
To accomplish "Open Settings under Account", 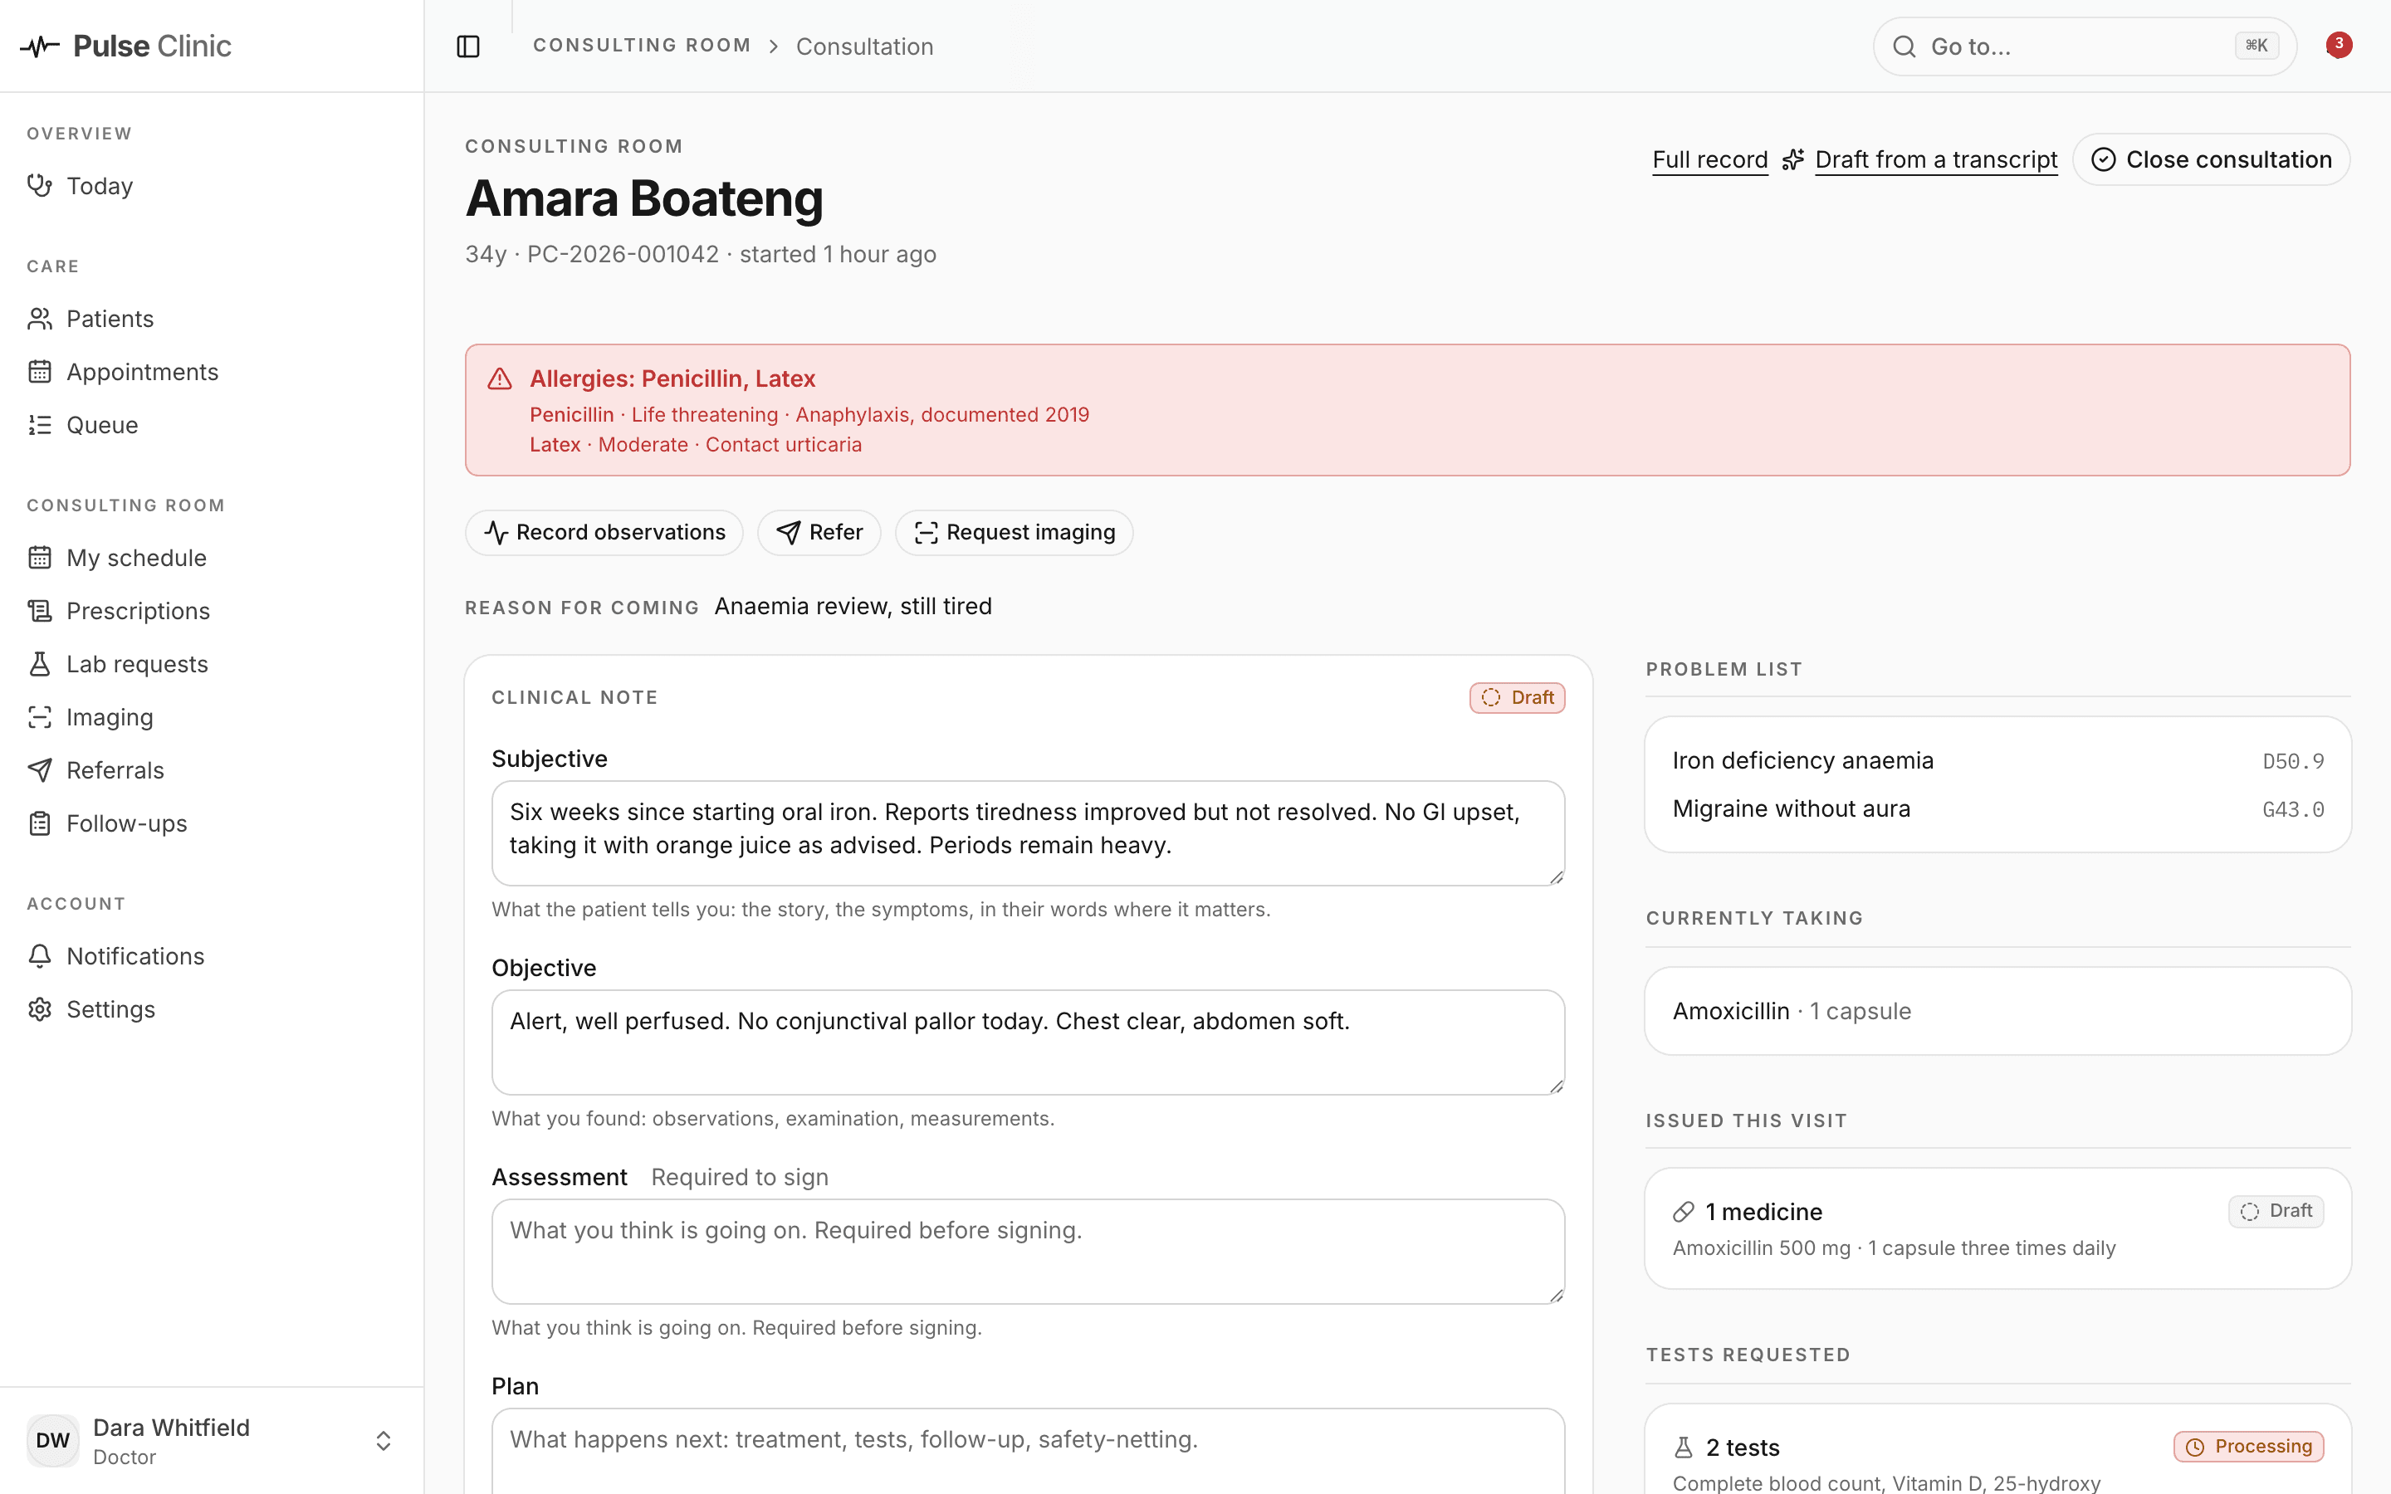I will [212, 1008].
